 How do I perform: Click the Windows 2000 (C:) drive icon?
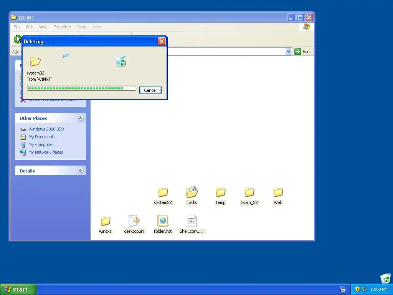23,129
